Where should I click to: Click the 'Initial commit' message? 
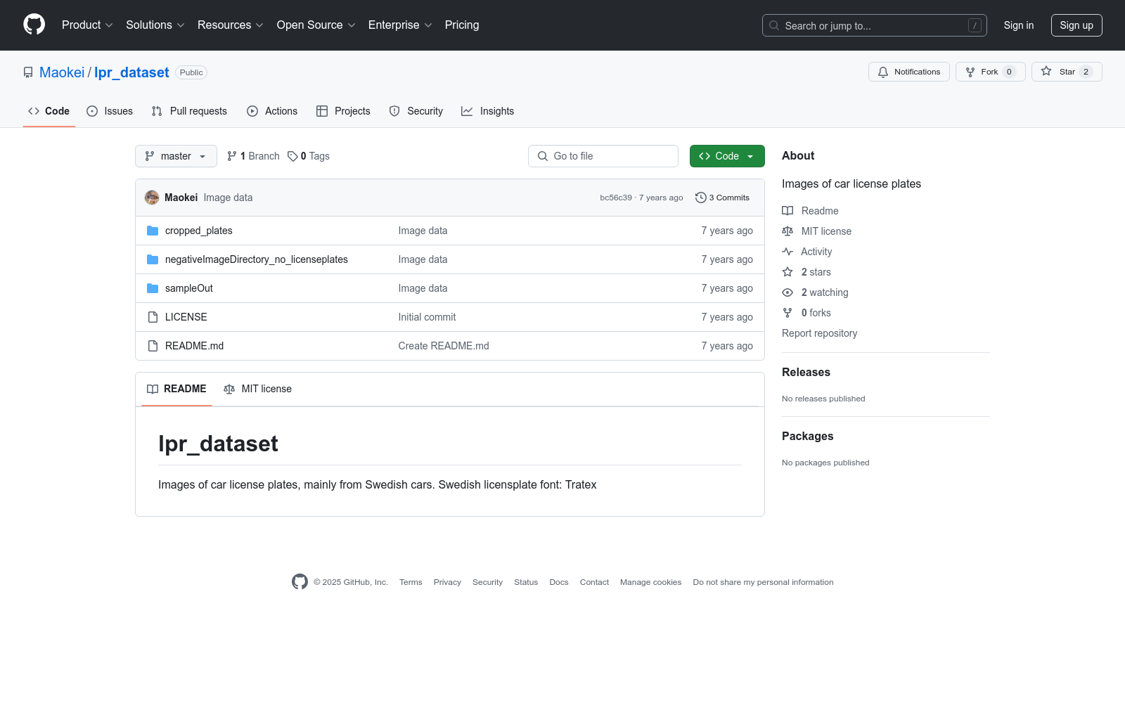click(x=427, y=317)
